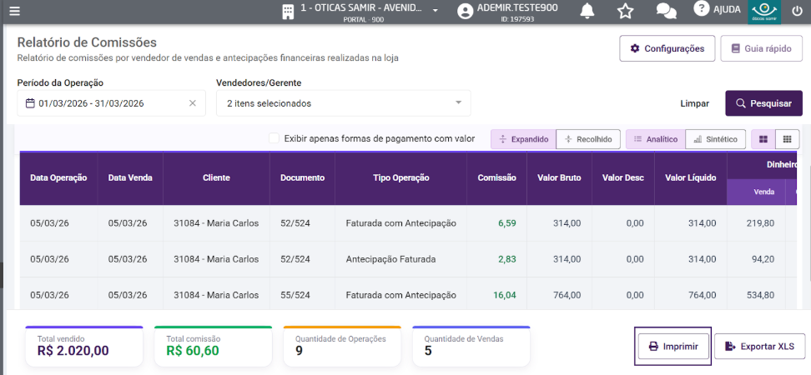Image resolution: width=811 pixels, height=375 pixels.
Task: Click the favorites star icon
Action: pyautogui.click(x=625, y=11)
